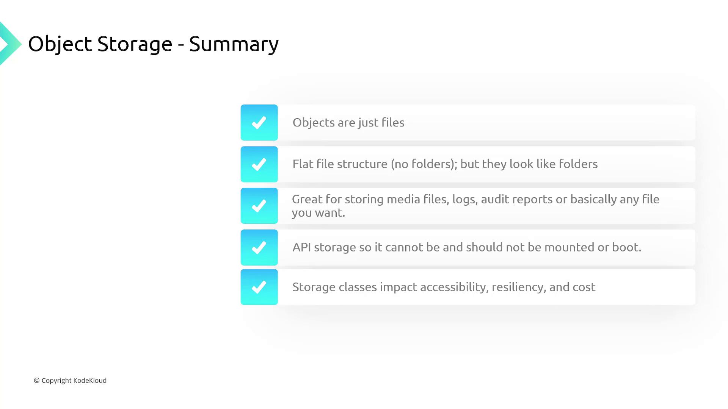Click 'but they look like folders' phrase
This screenshot has height=409, width=728.
click(529, 164)
